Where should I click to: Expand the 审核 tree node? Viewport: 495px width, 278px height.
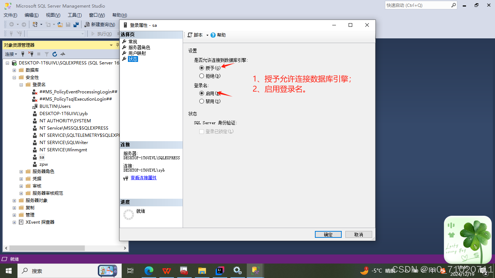[21, 186]
